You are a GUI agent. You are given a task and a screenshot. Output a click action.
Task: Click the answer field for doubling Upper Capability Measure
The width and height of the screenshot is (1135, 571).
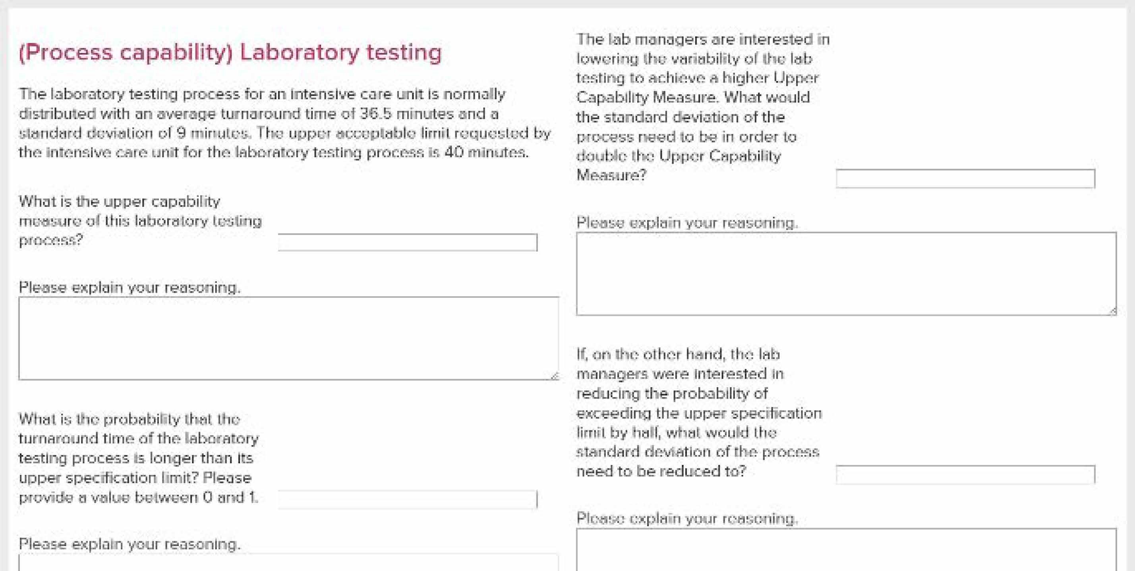965,179
